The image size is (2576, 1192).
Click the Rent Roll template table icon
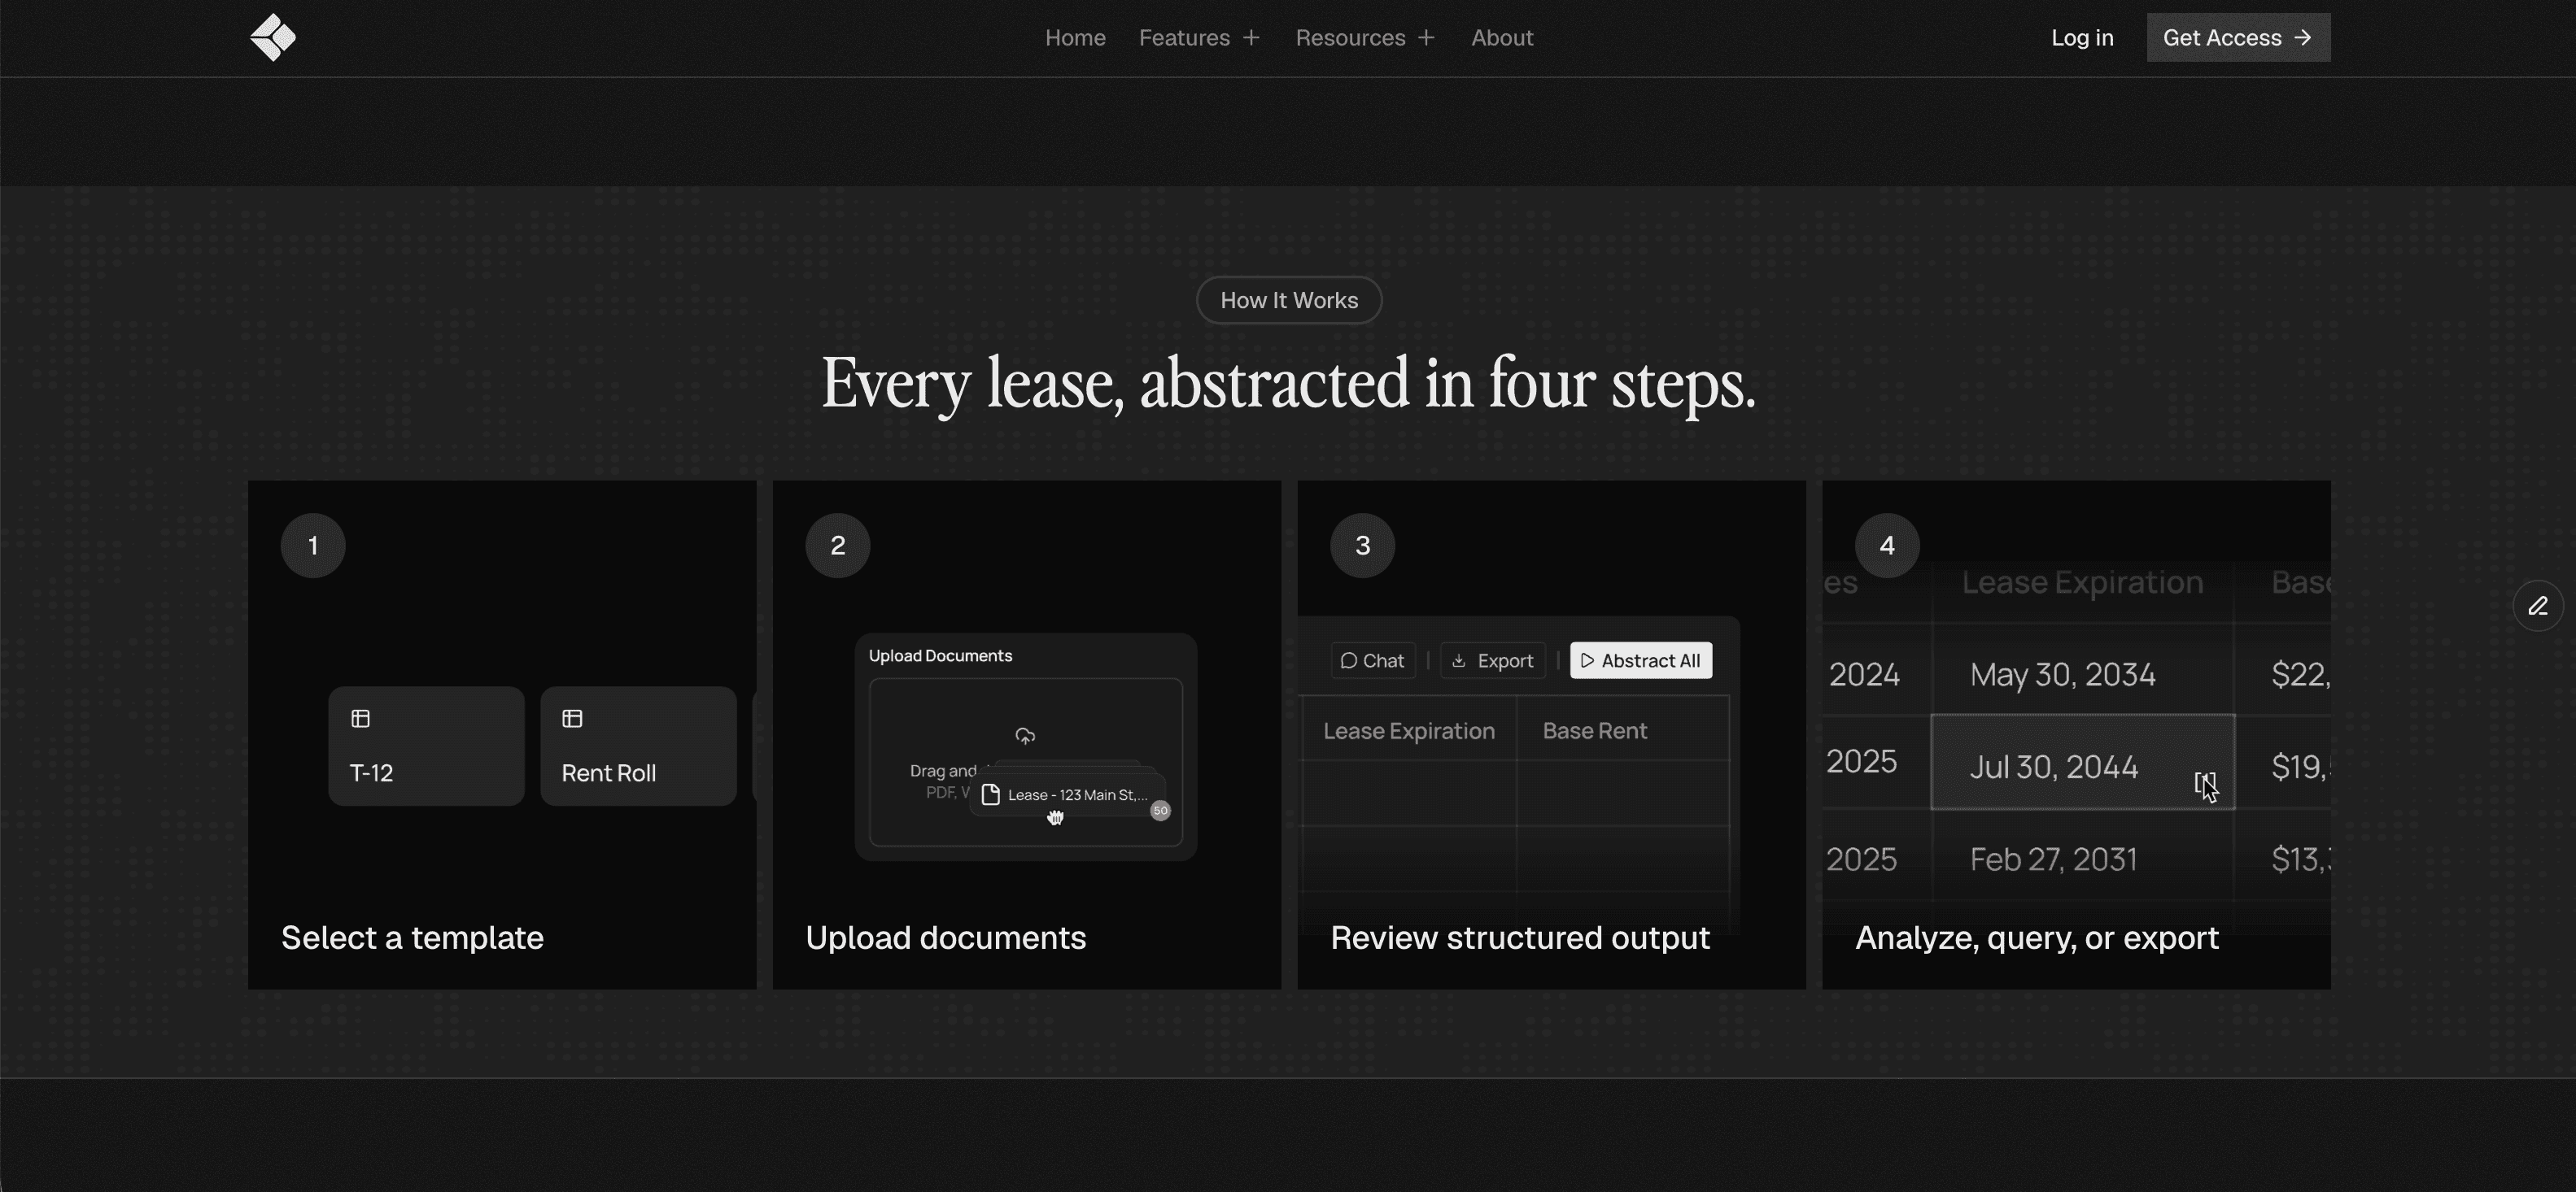[x=572, y=719]
